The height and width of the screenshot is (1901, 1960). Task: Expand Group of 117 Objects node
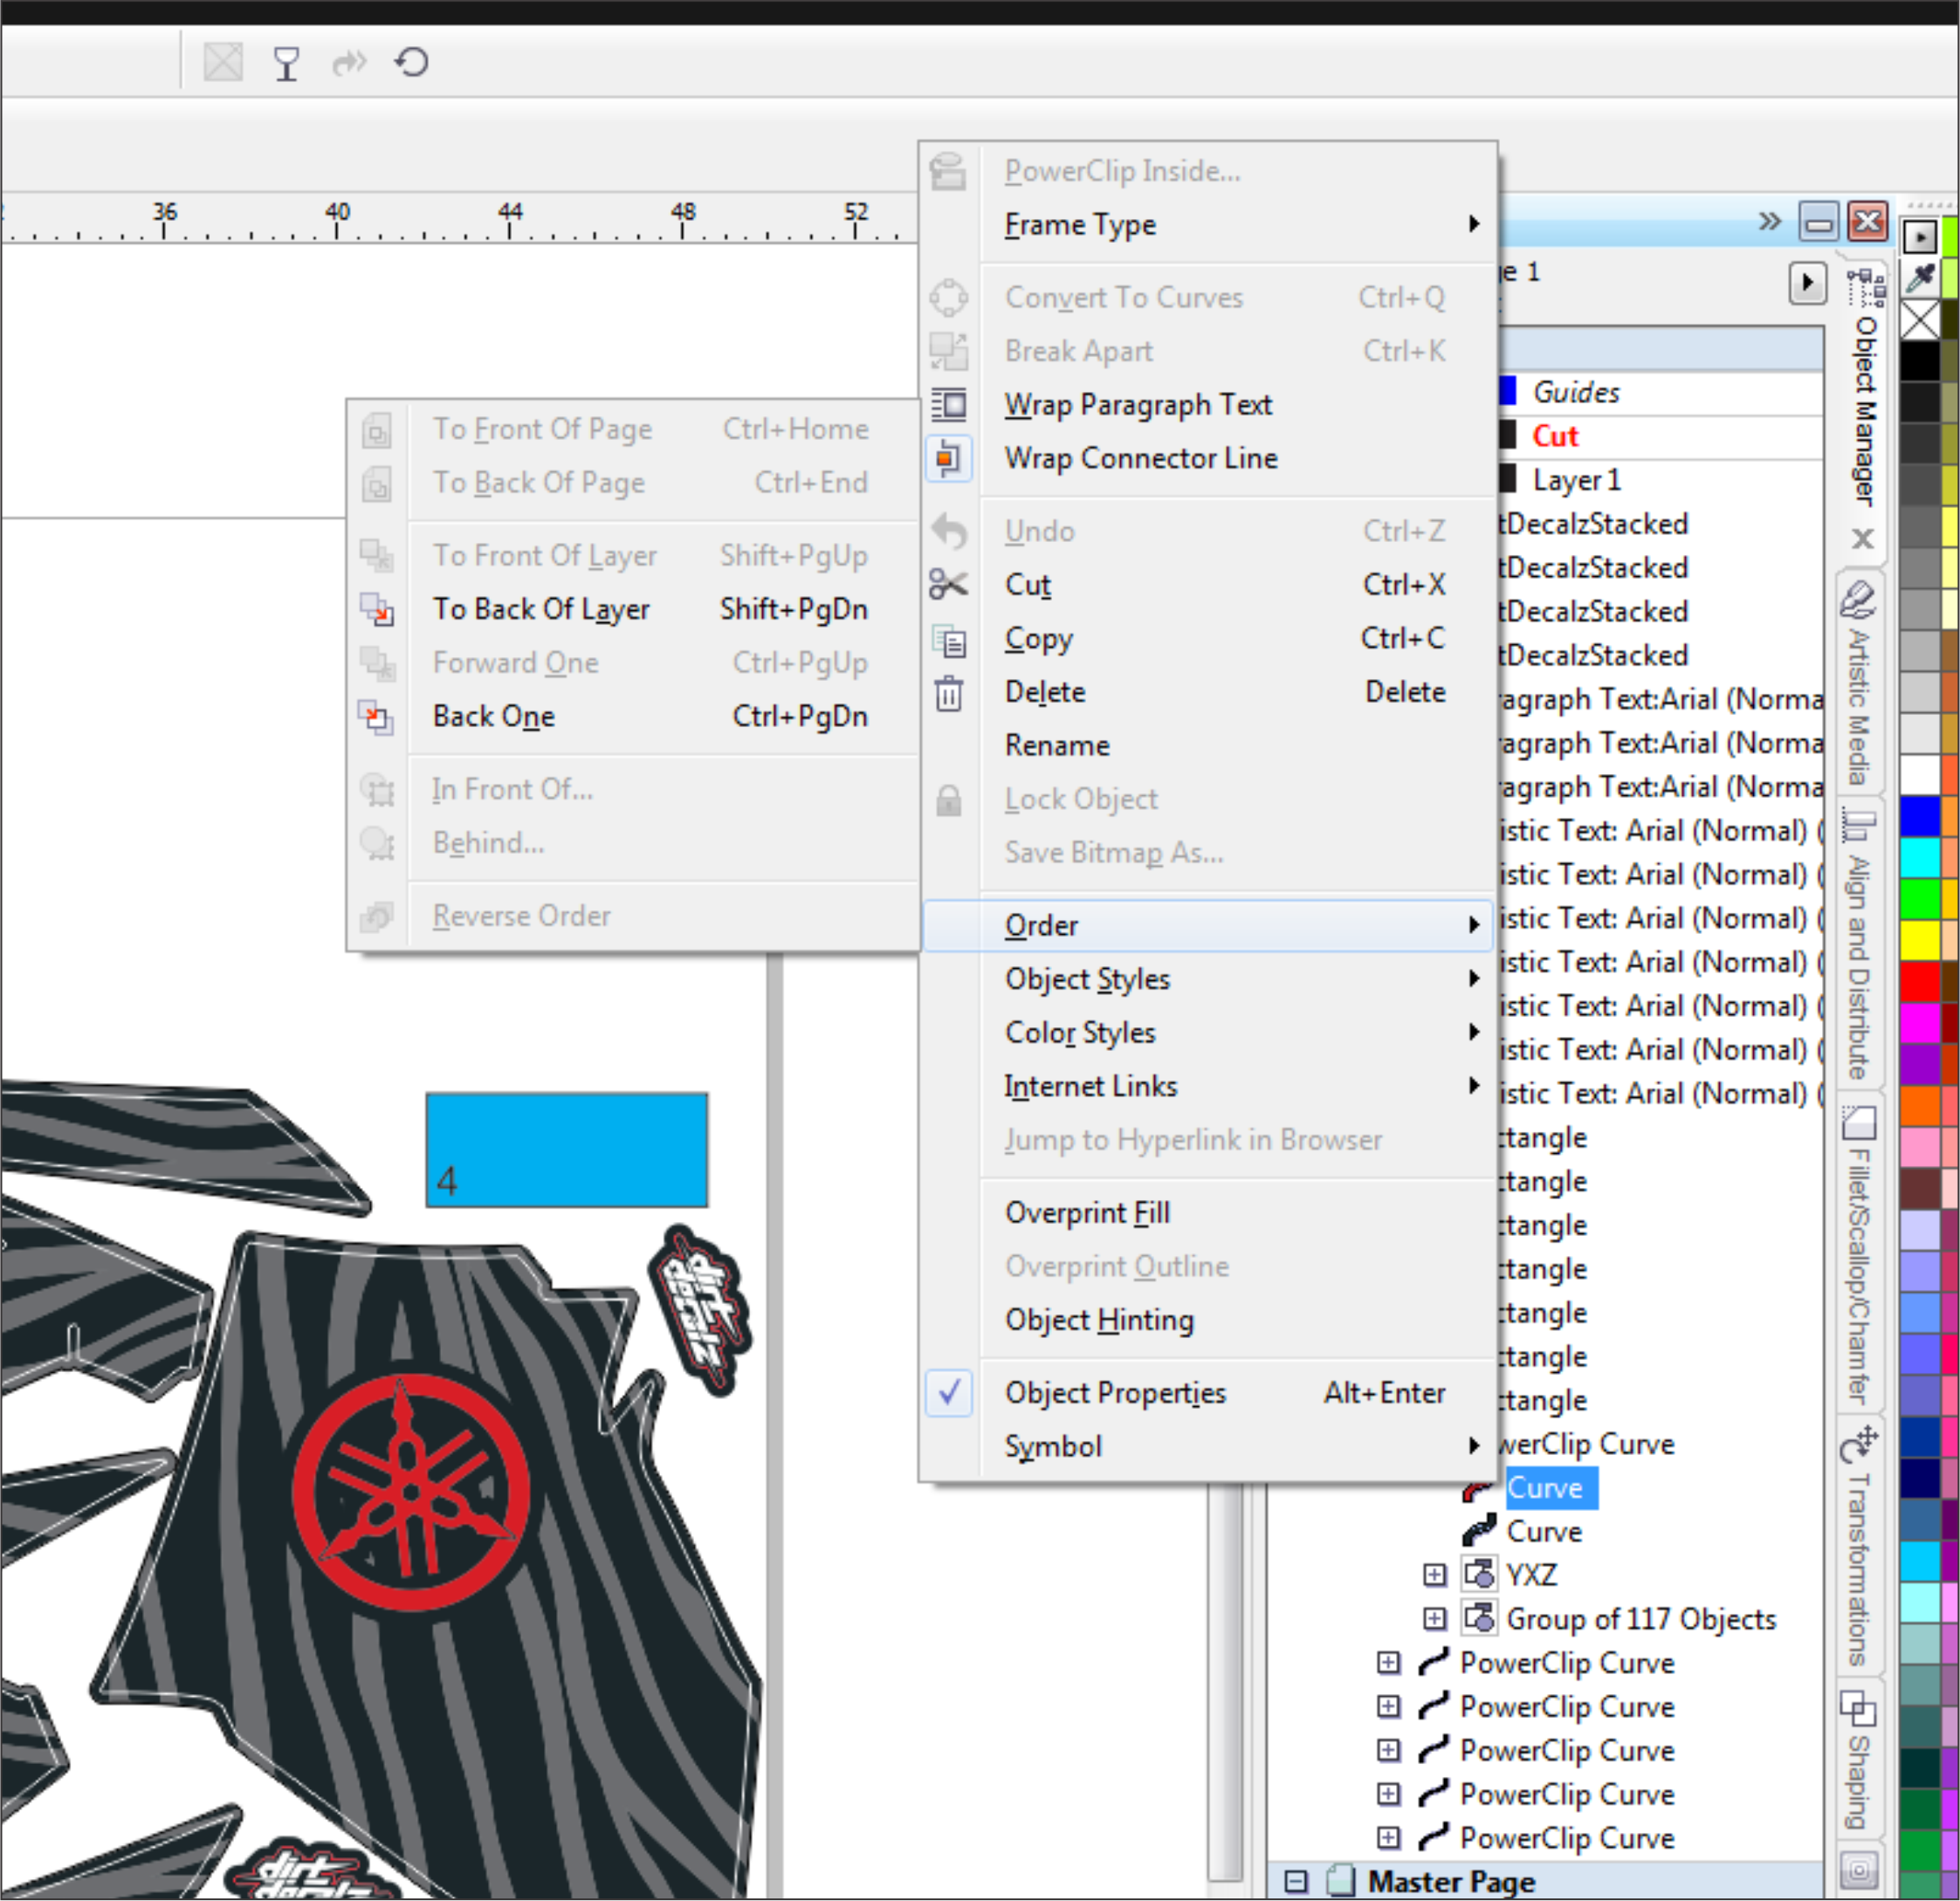click(1435, 1619)
